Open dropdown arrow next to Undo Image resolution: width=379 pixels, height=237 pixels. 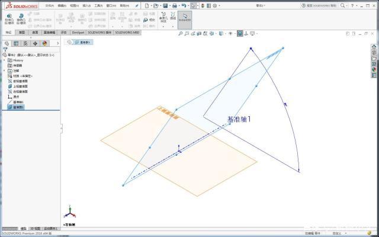[x=188, y=5]
